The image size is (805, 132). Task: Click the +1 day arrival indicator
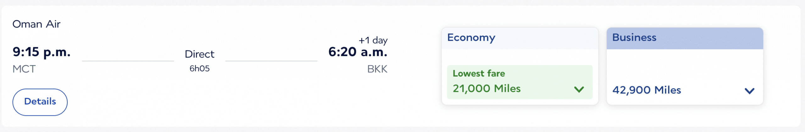373,40
